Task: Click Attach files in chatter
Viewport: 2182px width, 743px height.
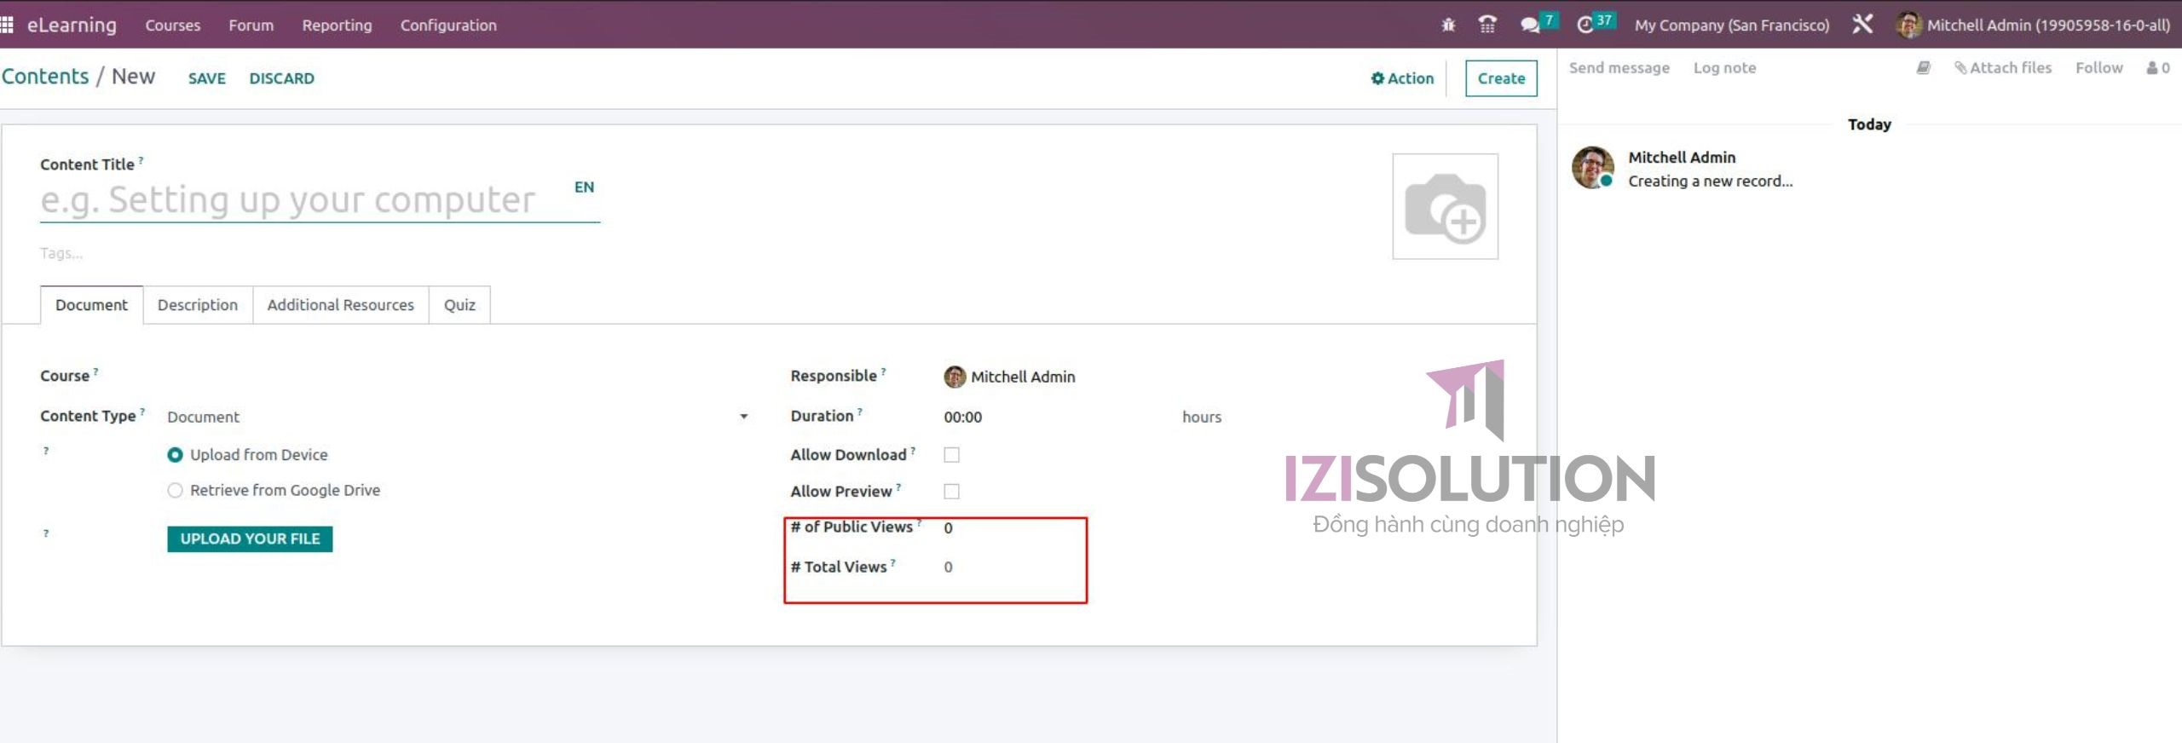Action: pyautogui.click(x=2003, y=67)
